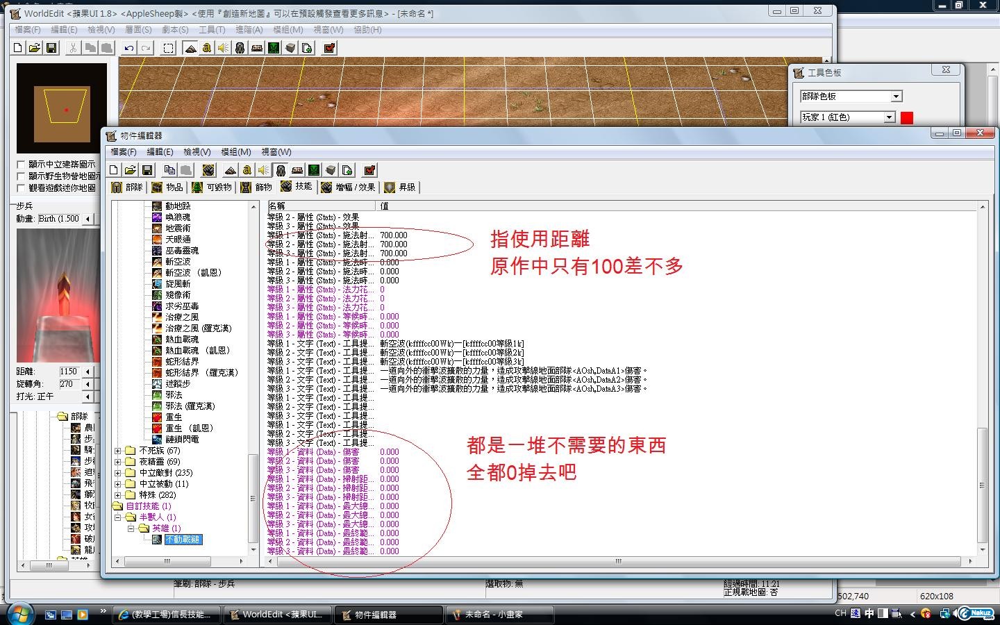
Task: Expand the 不死族 (67) folder
Action: point(118,451)
